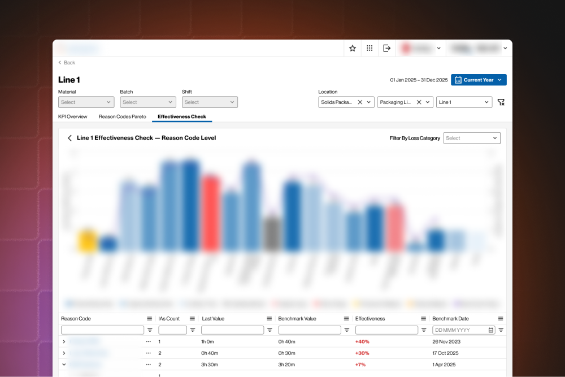
Task: Switch to the Reason Codes Pareto tab
Action: (122, 117)
